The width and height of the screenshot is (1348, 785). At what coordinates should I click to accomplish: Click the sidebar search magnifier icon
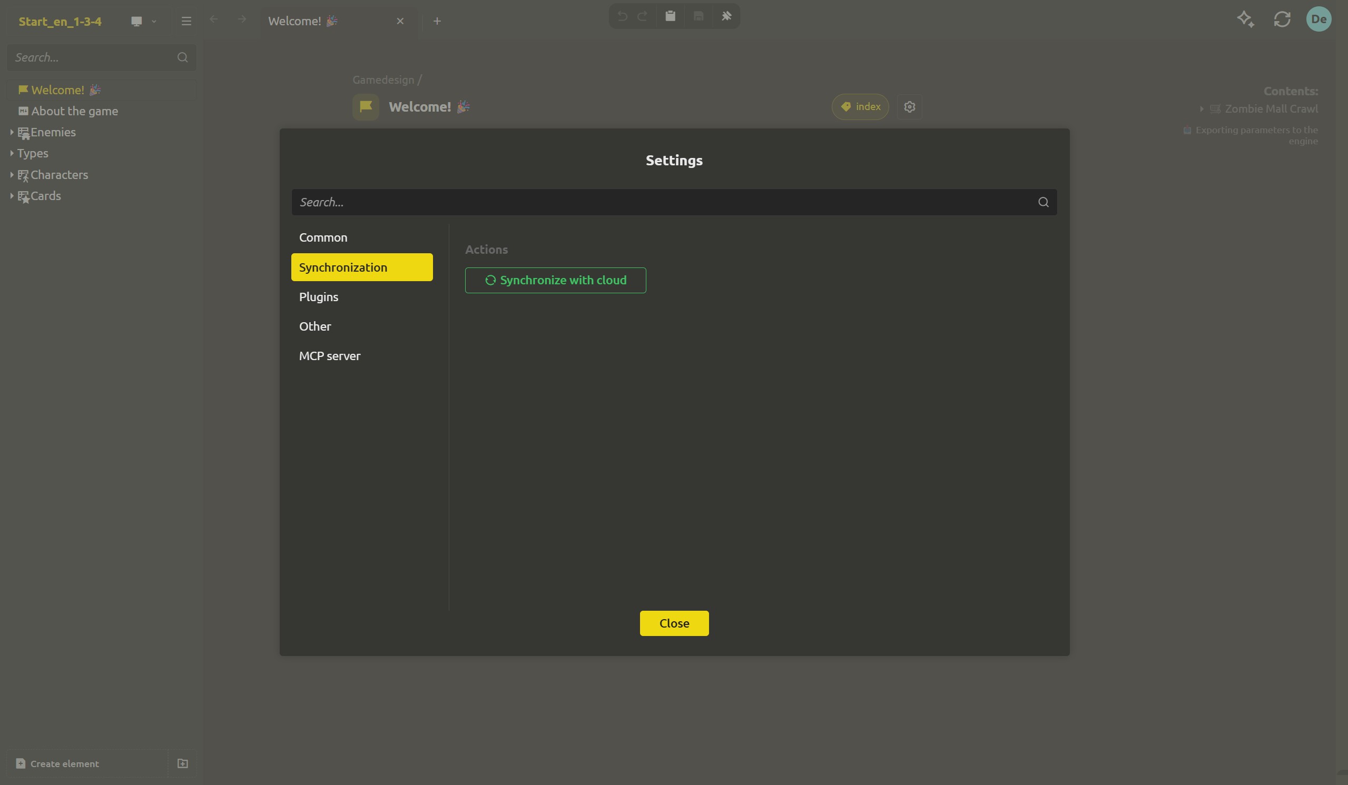tap(182, 57)
